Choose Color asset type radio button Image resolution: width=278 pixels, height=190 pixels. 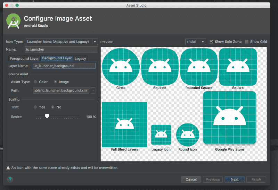point(35,82)
